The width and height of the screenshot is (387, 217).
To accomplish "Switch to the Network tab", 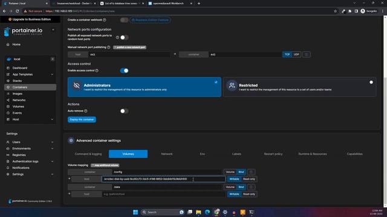I will click(167, 154).
